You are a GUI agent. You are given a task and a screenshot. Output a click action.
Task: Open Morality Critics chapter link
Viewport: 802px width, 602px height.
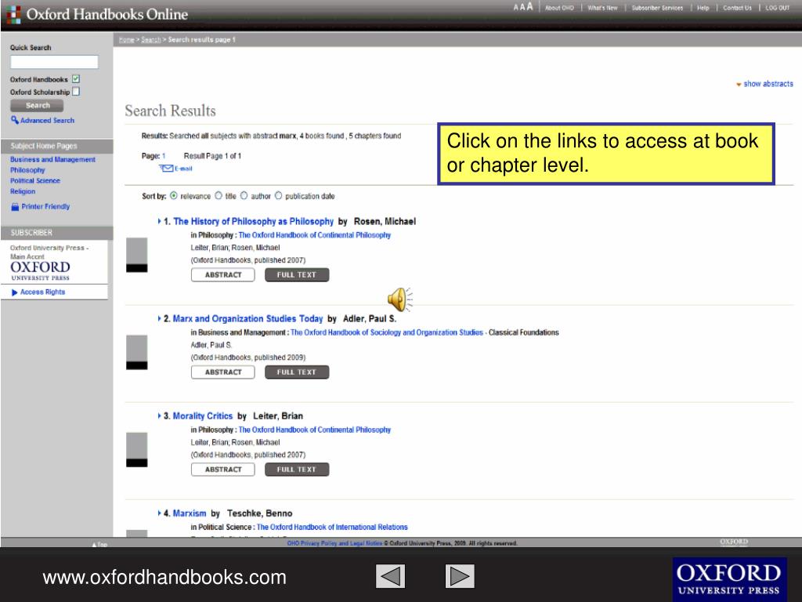203,415
